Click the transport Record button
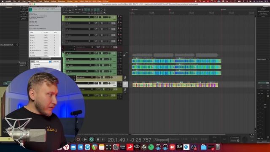270x152 pixels. point(78,139)
